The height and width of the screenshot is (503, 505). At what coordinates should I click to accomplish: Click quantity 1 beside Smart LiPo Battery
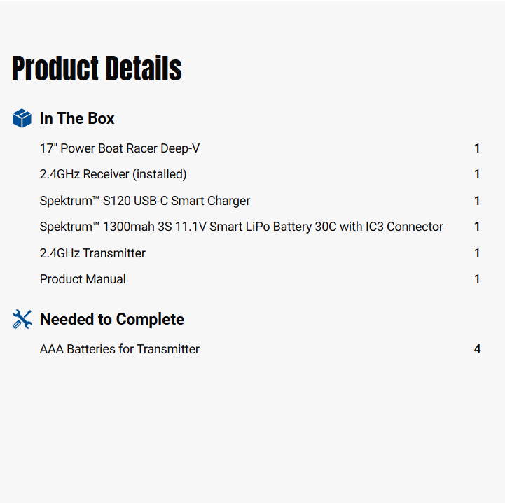click(477, 227)
